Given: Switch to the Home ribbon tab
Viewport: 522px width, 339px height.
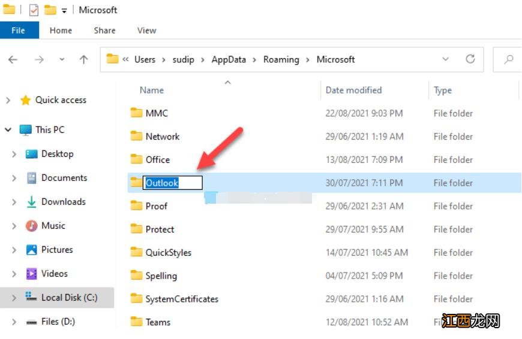Looking at the screenshot, I should (x=61, y=30).
